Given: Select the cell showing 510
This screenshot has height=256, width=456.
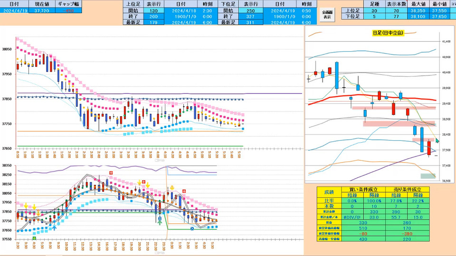Looking at the screenshot, I should coord(363,228).
